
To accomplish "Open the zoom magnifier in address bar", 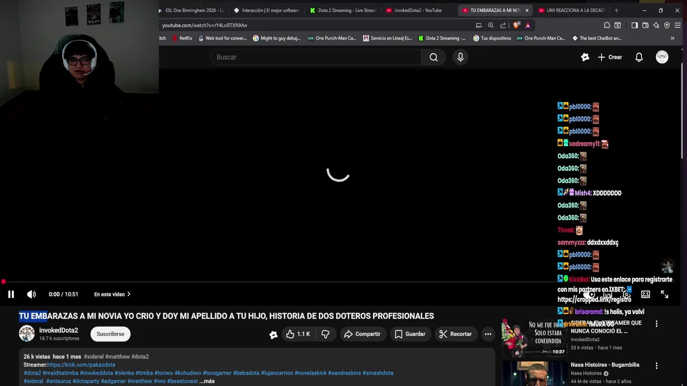I will tap(491, 25).
